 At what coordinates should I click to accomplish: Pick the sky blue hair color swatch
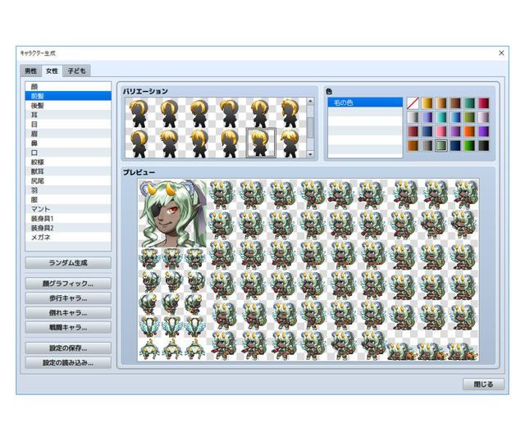coord(455,117)
